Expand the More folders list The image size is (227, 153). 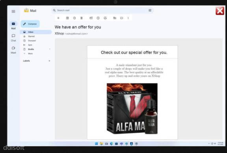[x=28, y=53]
